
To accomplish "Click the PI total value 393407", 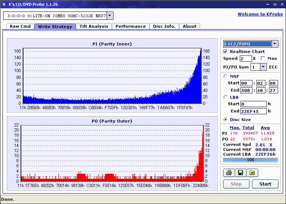I will pyautogui.click(x=250, y=133).
